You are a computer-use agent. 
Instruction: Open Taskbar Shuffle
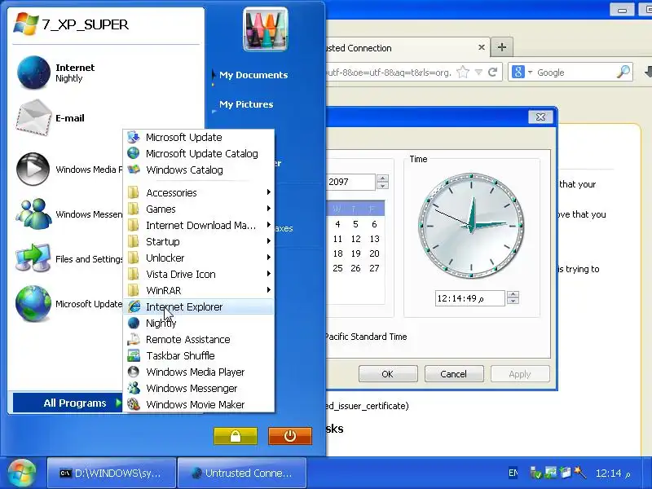(x=199, y=355)
